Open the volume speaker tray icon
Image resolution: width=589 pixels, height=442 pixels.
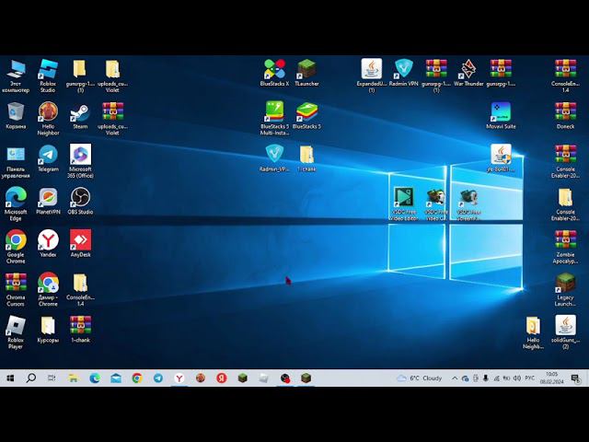517,378
